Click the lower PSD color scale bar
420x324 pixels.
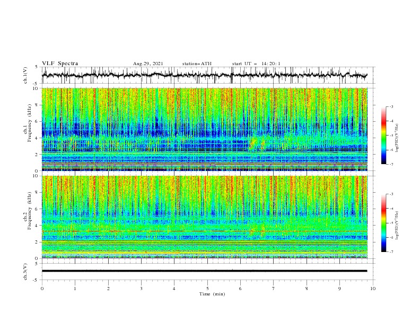(x=383, y=223)
